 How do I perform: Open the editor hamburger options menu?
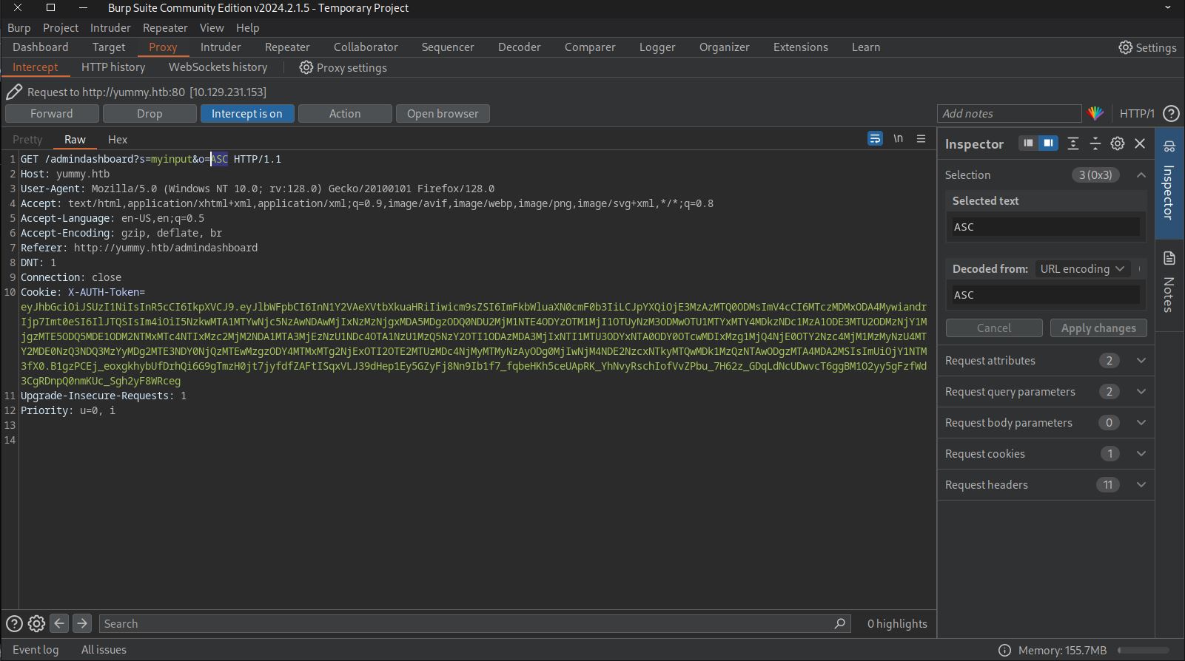point(921,138)
